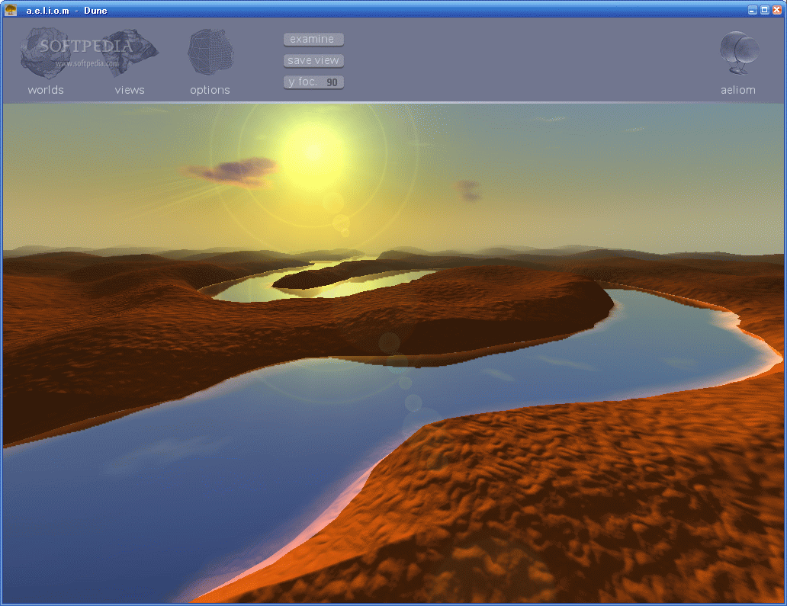Close the a.e.l.i.o.m Dune window
The height and width of the screenshot is (606, 787).
coord(777,10)
